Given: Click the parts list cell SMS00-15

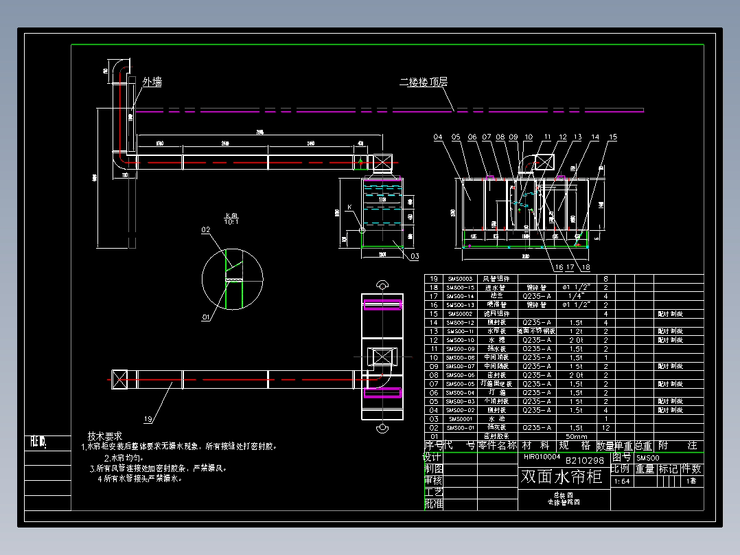Looking at the screenshot, I should tap(460, 287).
